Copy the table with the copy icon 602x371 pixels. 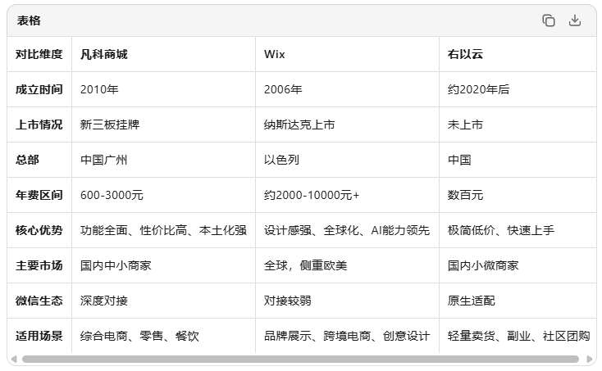coord(548,20)
